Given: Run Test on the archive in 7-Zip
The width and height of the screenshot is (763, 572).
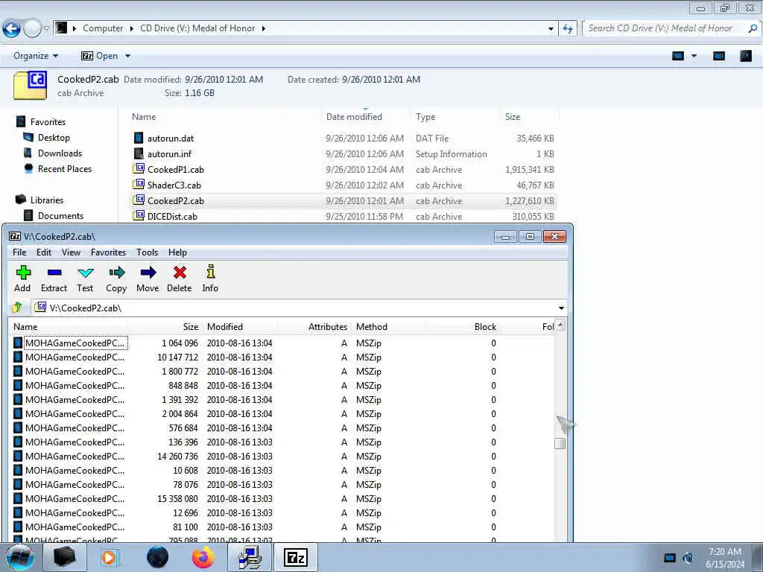Looking at the screenshot, I should tap(85, 279).
